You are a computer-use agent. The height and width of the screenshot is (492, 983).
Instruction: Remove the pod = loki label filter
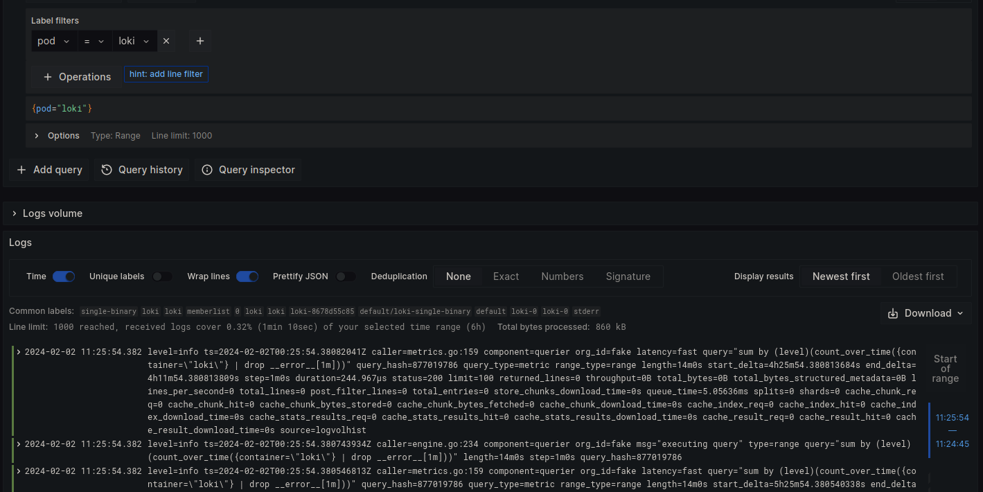166,41
